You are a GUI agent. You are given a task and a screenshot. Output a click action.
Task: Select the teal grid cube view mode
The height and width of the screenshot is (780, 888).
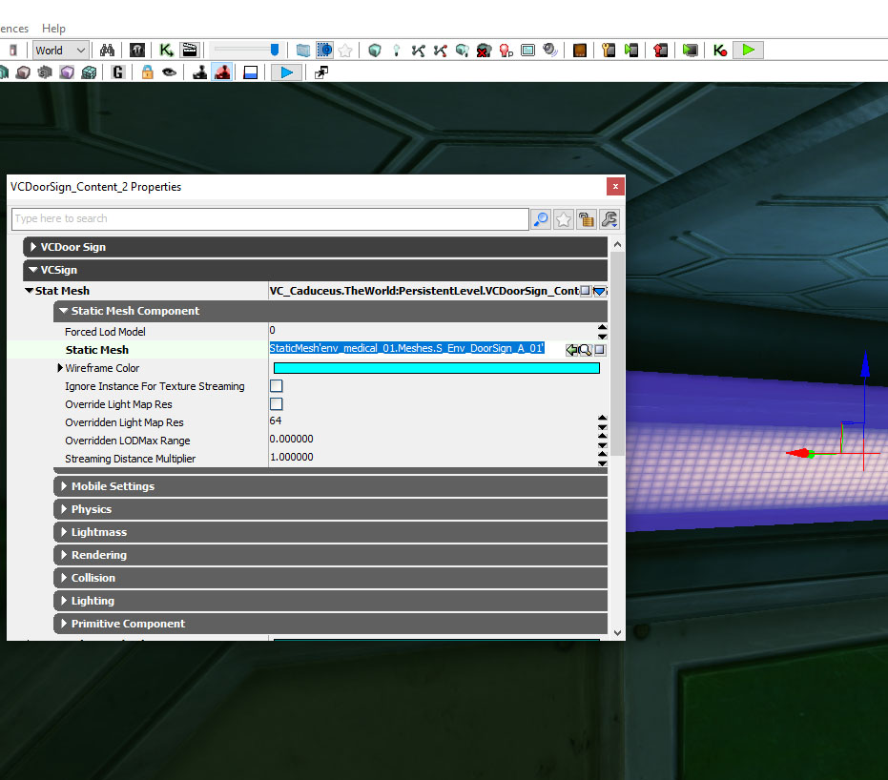pos(89,72)
